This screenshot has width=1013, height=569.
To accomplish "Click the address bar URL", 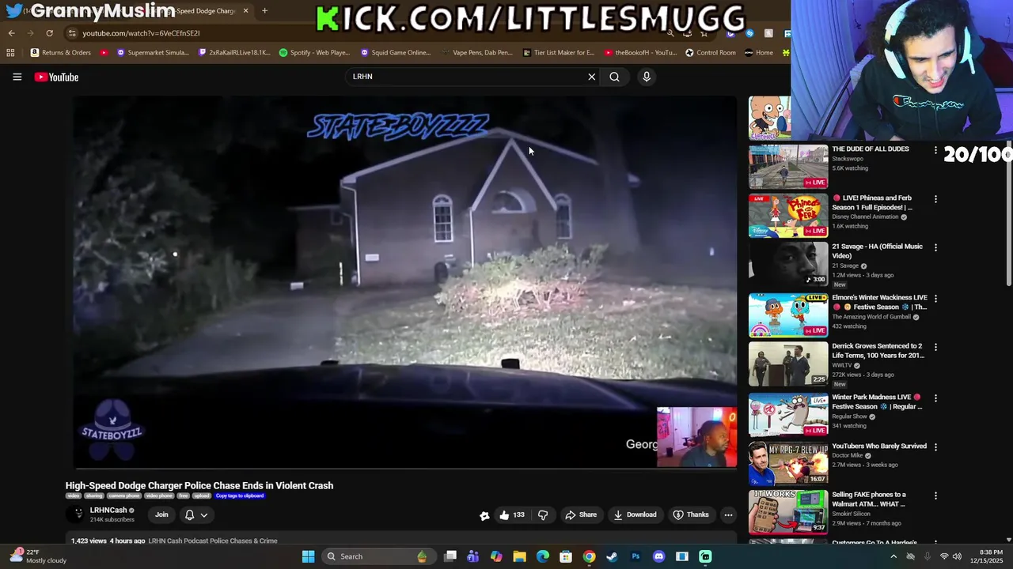I will tap(141, 33).
